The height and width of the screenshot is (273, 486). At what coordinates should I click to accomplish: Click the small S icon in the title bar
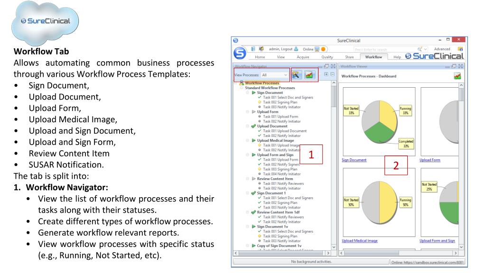coord(235,40)
